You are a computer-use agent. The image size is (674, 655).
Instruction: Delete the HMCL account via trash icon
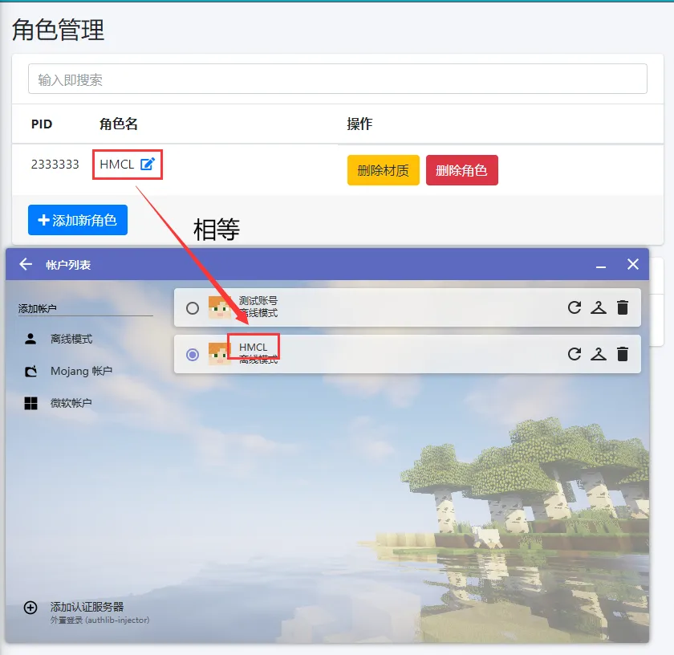point(623,354)
